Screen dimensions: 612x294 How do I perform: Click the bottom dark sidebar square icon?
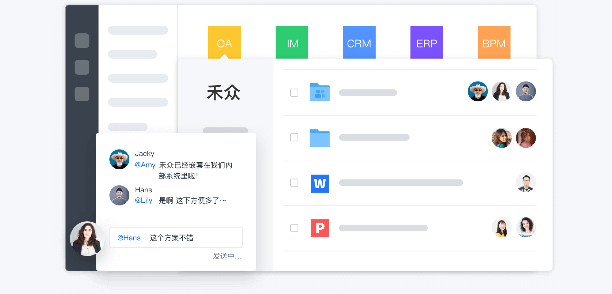tap(82, 94)
